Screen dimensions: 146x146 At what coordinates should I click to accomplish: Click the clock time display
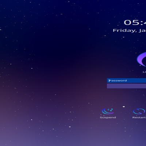(x=135, y=23)
